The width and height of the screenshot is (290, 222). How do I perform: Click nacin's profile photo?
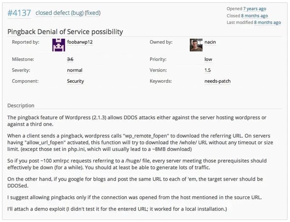tap(196, 45)
